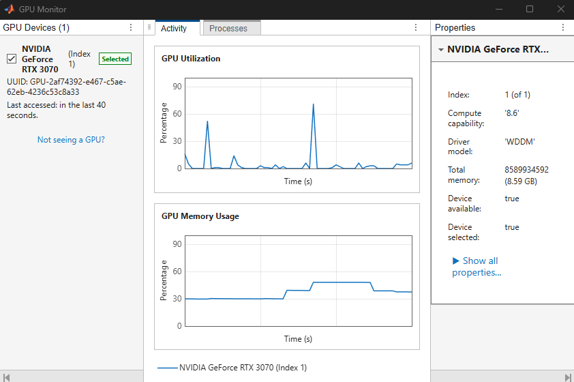574x382 pixels.
Task: Click the GPU Utilization chart plot
Action: pyautogui.click(x=299, y=123)
